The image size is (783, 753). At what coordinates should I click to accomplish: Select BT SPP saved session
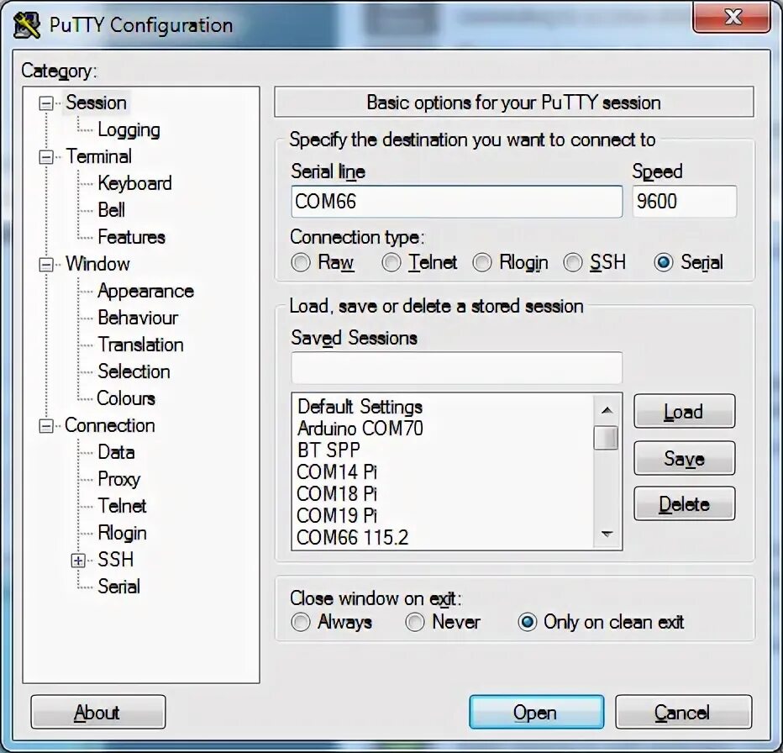(x=328, y=450)
